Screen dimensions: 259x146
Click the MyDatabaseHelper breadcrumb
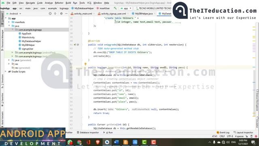[x=83, y=8]
